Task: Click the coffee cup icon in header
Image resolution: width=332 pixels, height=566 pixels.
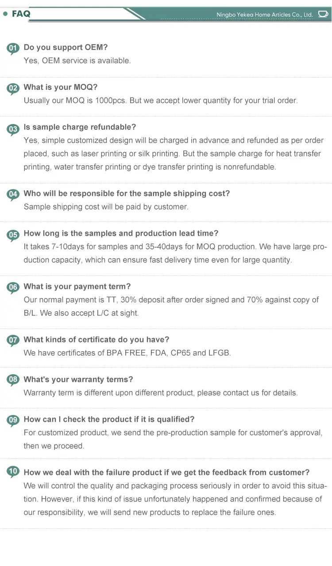Action: [323, 15]
